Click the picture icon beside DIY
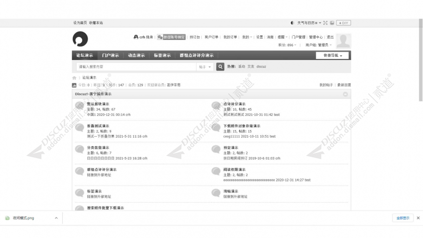The image size is (423, 238). [x=332, y=23]
